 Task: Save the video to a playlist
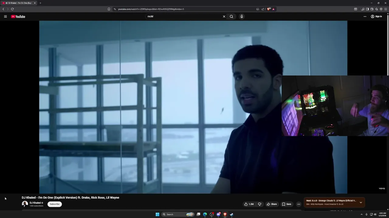pos(286,204)
